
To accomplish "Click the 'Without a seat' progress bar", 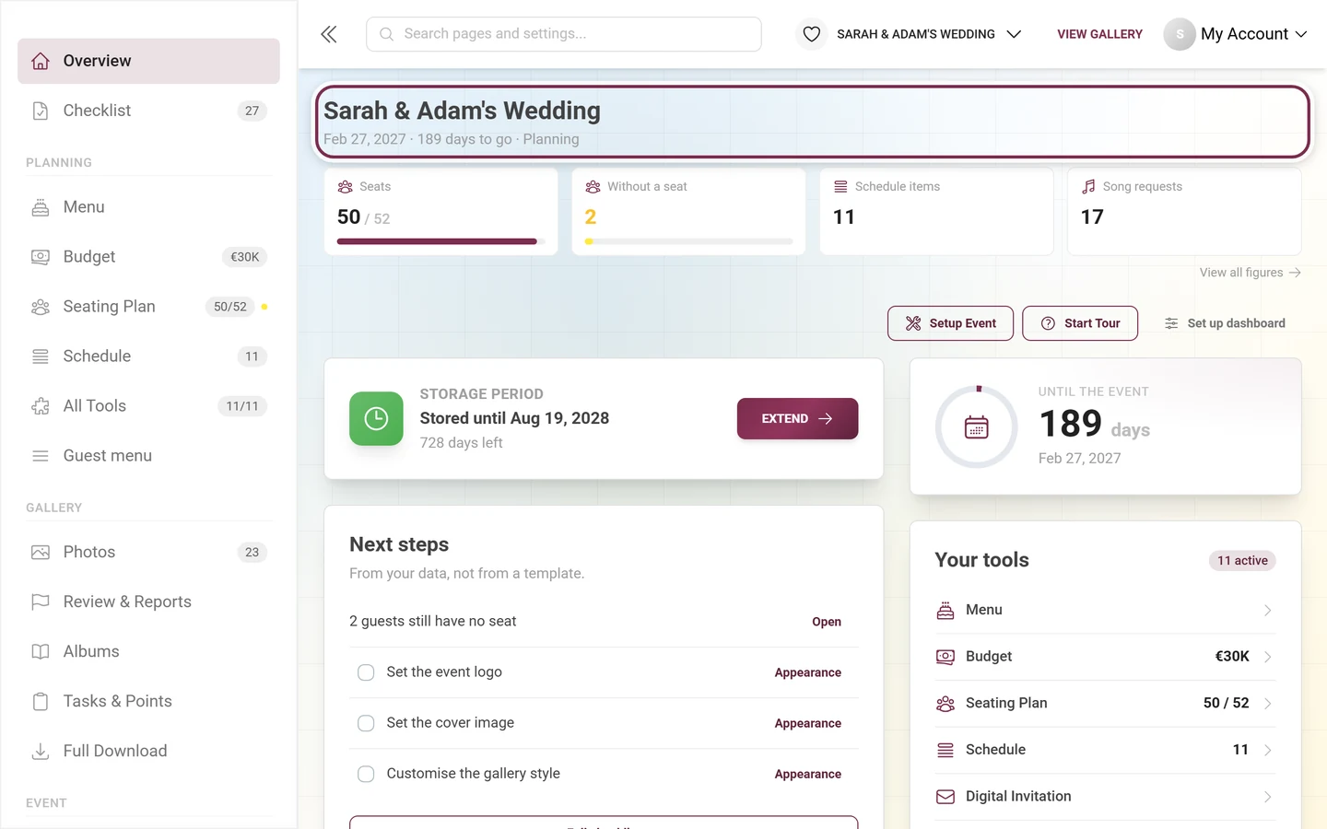I will click(x=688, y=241).
